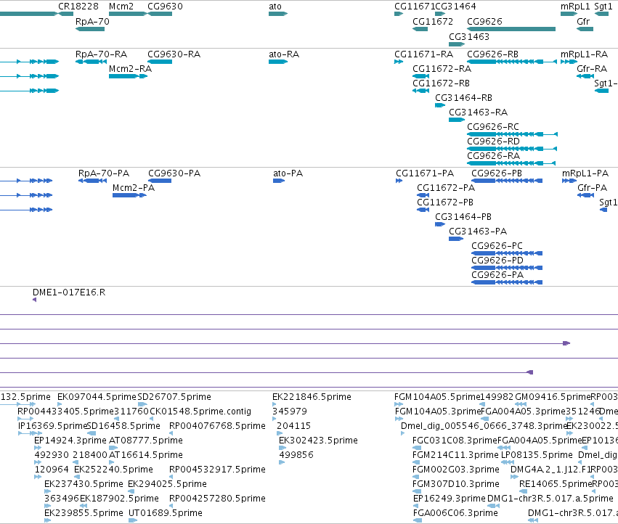Select the IP16369.5prime EST label
This screenshot has width=618, height=524.
click(52, 426)
